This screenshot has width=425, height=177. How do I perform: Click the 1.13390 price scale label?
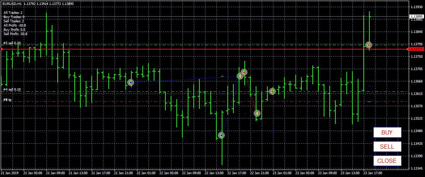point(416,156)
